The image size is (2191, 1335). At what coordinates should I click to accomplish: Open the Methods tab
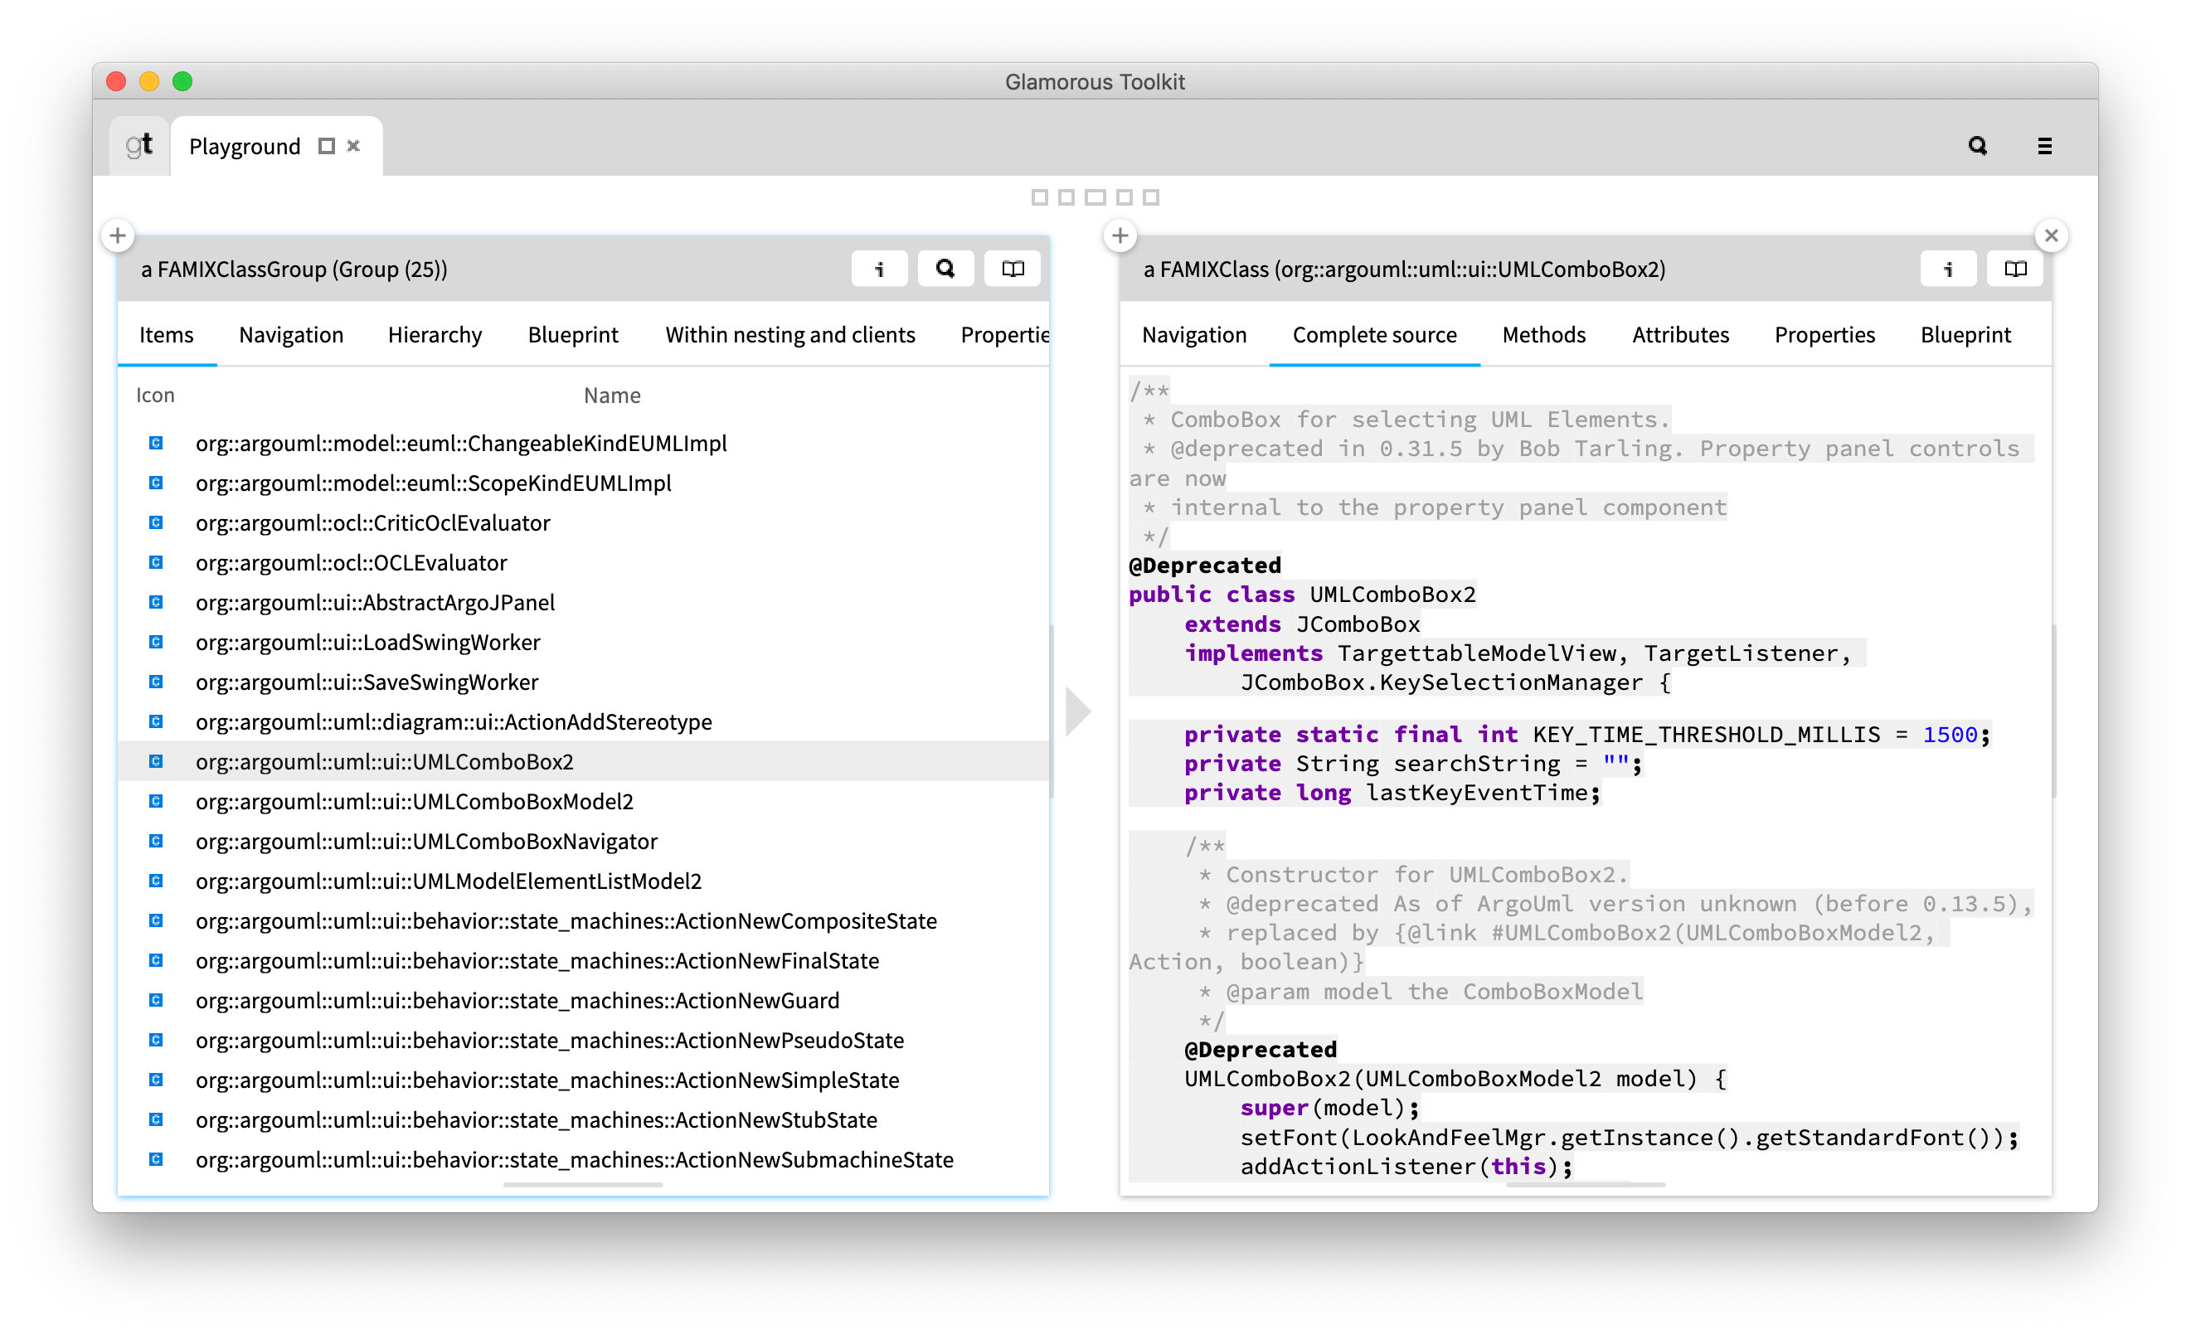point(1543,335)
